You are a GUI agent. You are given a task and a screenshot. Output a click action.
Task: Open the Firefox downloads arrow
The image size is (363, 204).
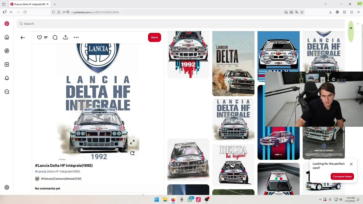(x=330, y=12)
